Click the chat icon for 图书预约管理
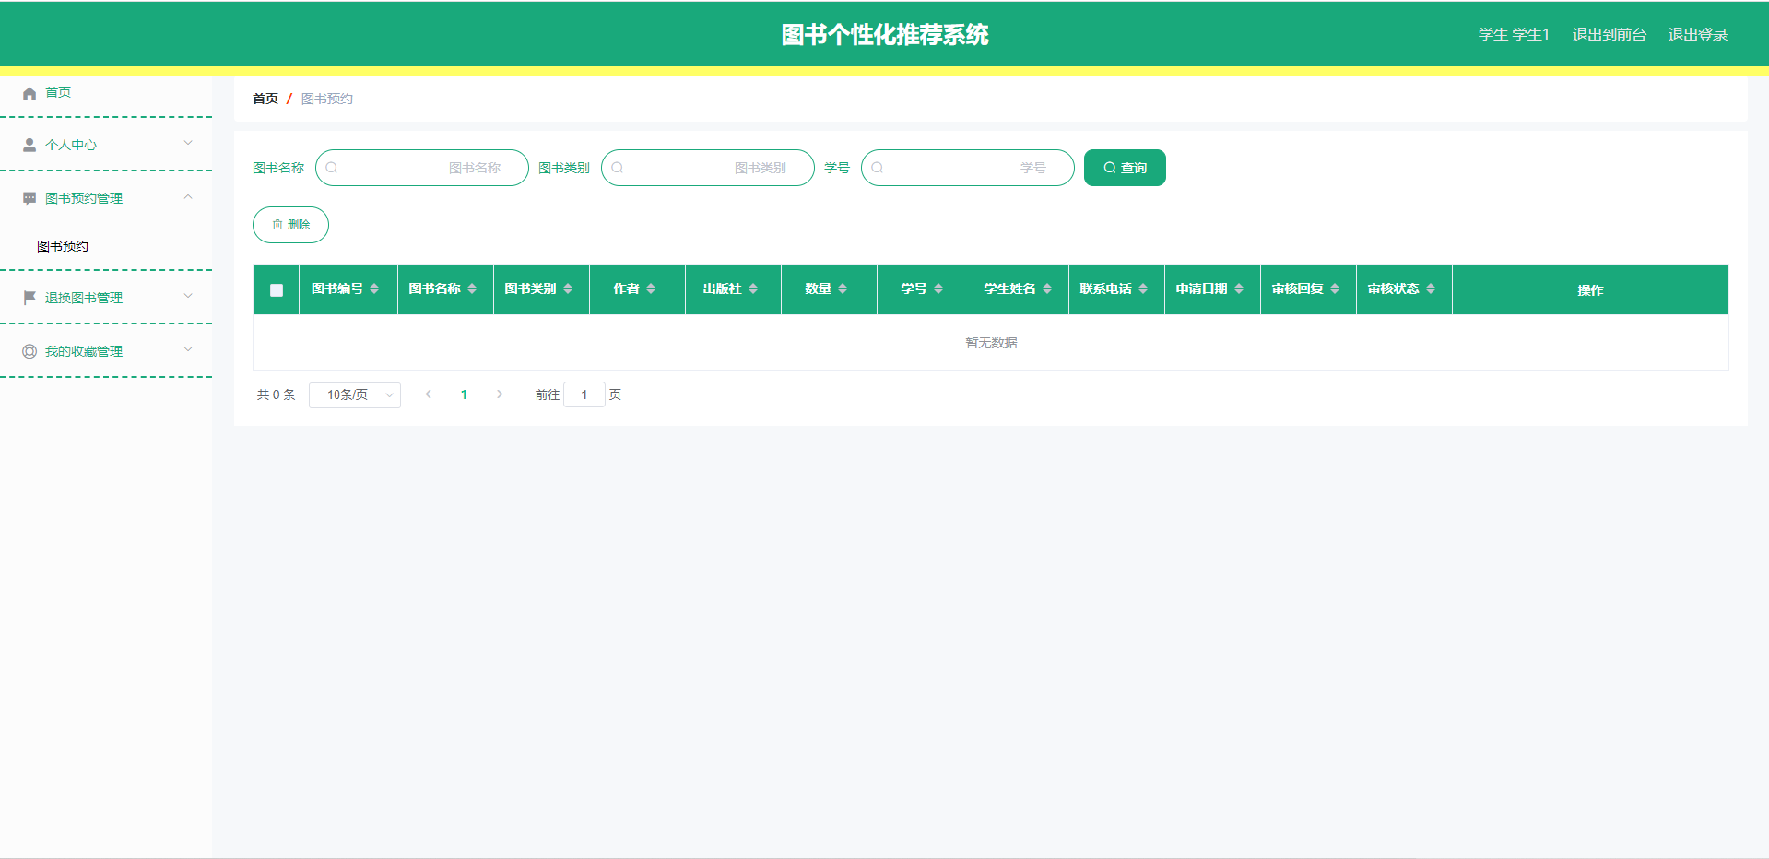1769x859 pixels. (x=29, y=198)
